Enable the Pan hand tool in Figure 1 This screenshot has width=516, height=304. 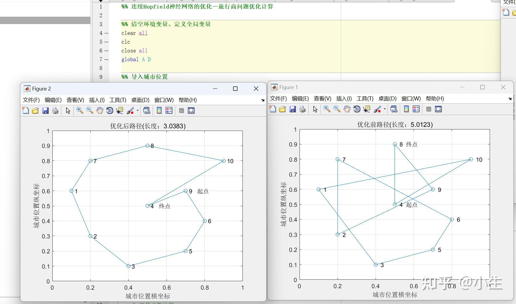[x=347, y=109]
